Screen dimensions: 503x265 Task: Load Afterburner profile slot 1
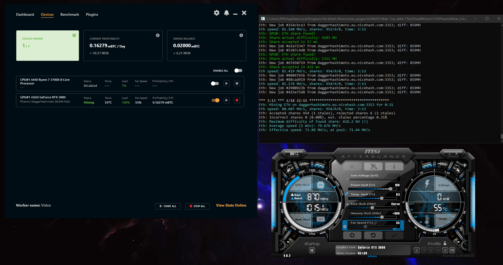(x=417, y=250)
